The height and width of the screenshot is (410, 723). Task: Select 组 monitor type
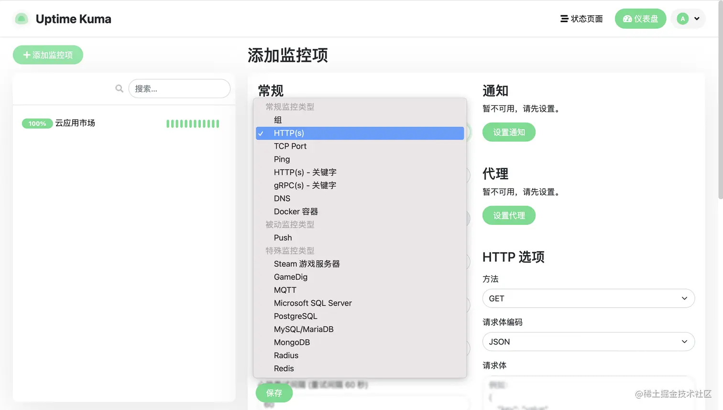click(x=360, y=120)
